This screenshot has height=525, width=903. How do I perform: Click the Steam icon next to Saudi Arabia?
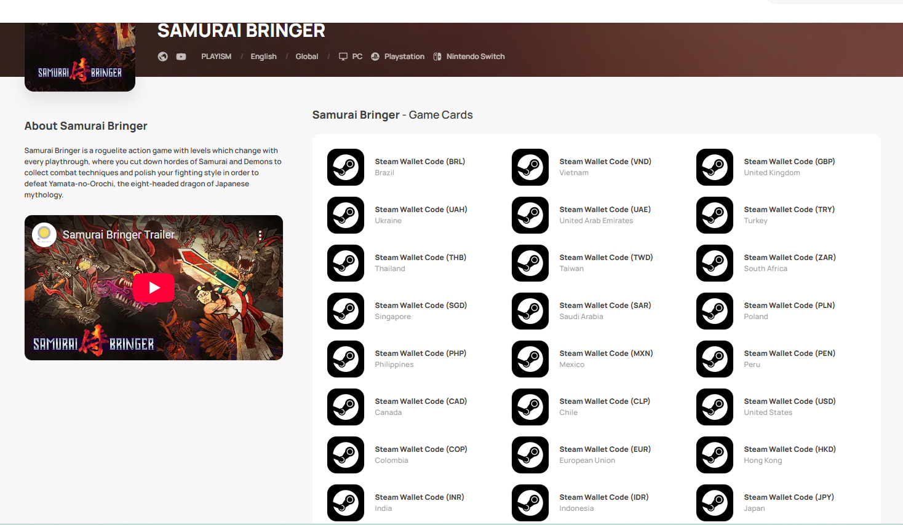coord(530,311)
